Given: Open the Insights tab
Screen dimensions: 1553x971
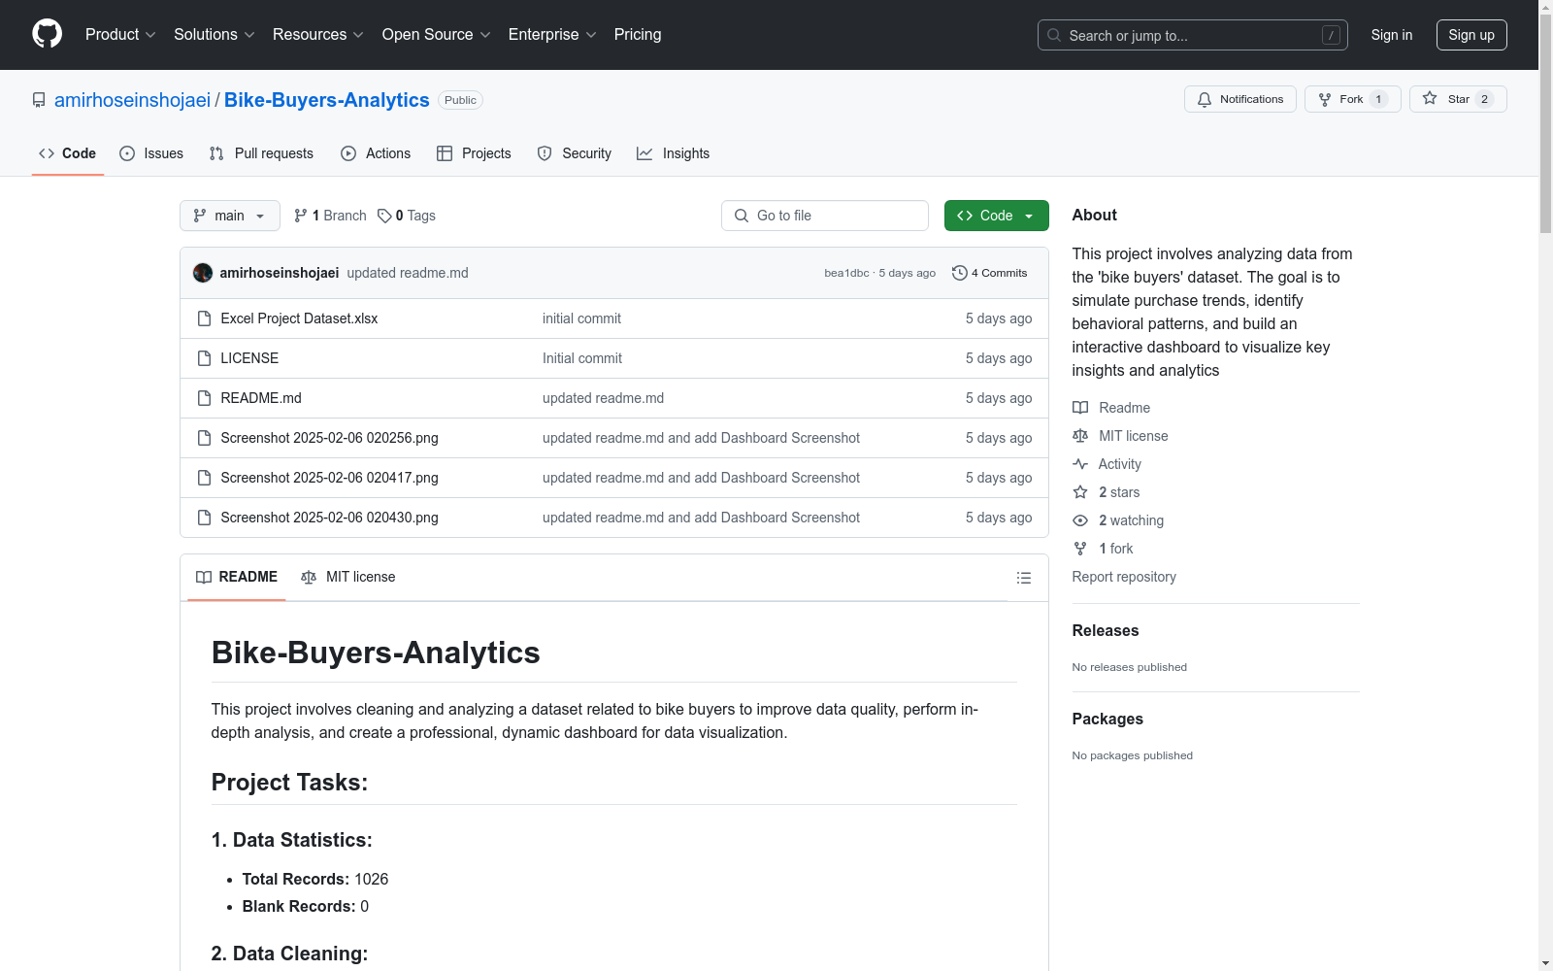Looking at the screenshot, I should coord(674,153).
